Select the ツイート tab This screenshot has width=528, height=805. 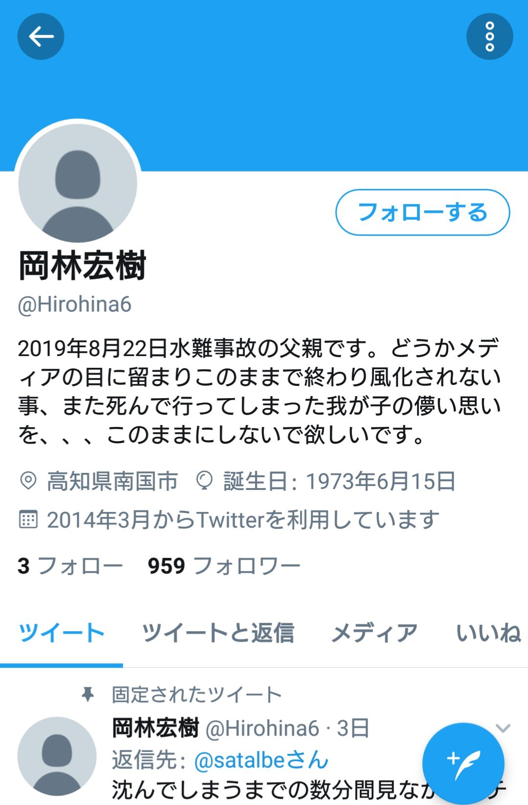pos(62,633)
